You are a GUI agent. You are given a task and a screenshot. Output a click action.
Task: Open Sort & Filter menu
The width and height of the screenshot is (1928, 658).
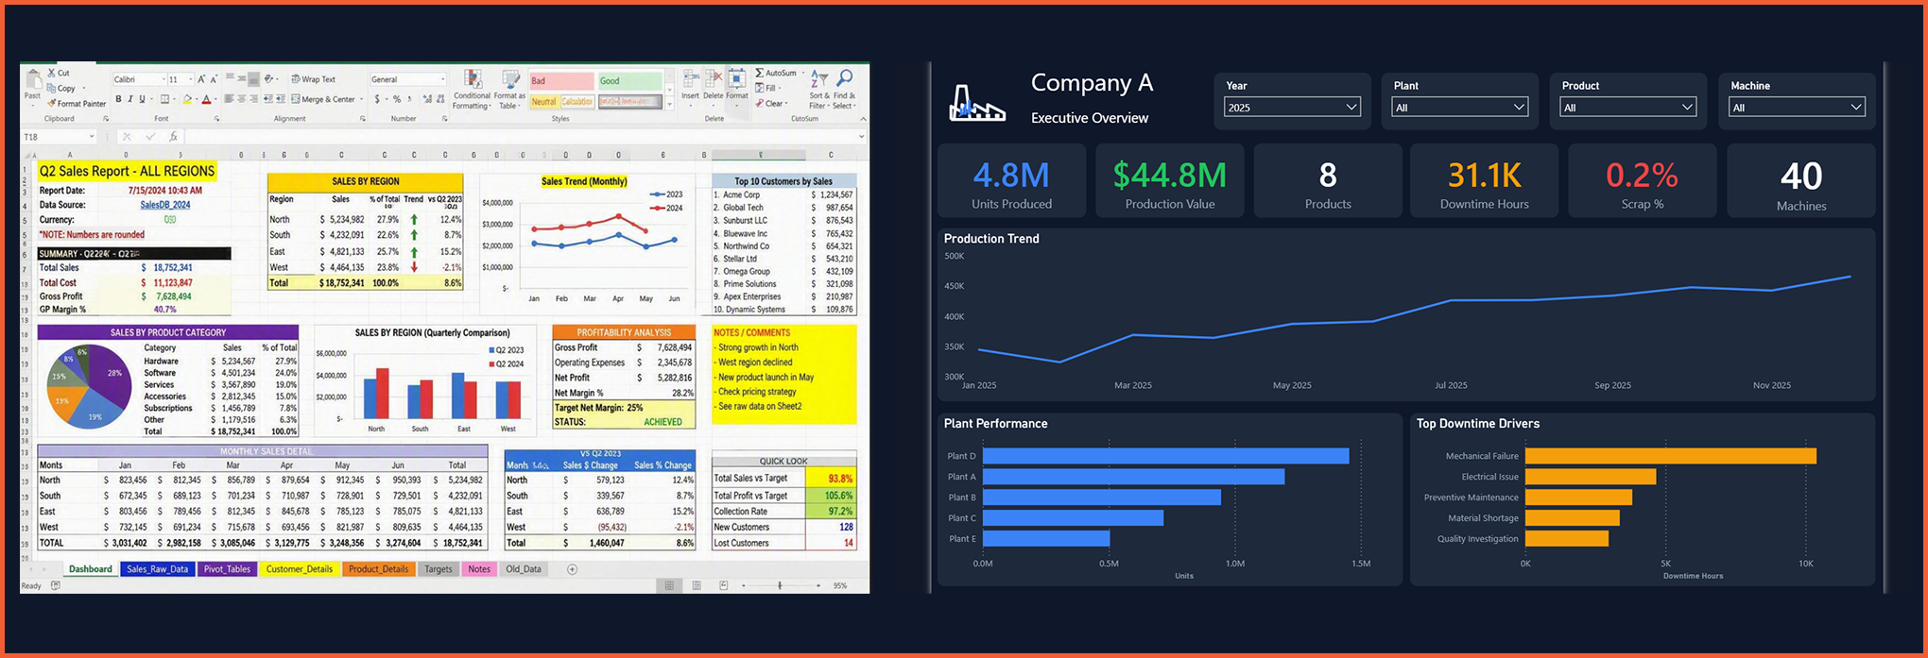pos(819,88)
